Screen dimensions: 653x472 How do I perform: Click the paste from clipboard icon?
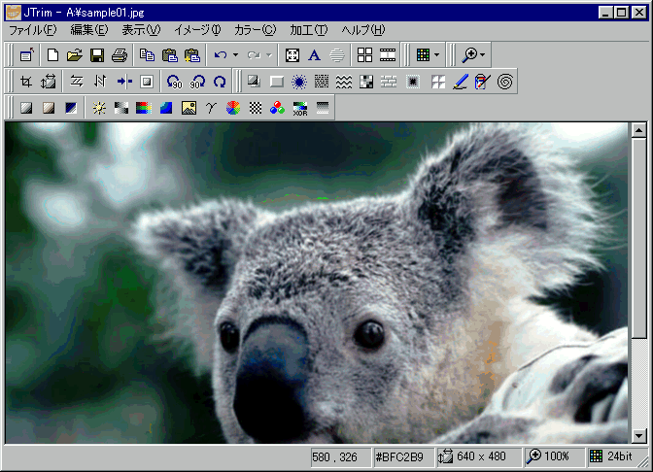tap(169, 55)
